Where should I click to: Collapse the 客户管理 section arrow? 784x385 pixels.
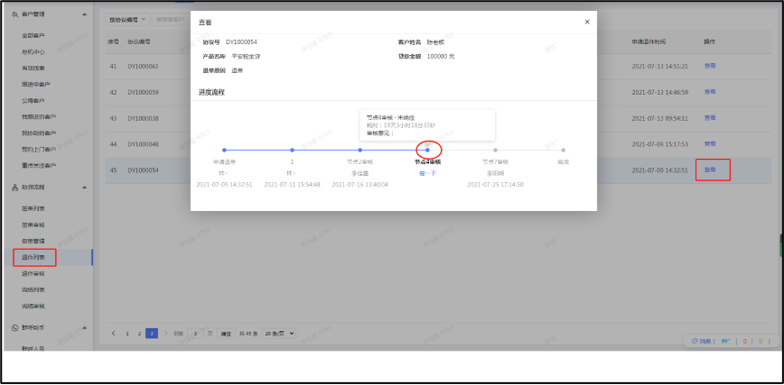(x=84, y=14)
